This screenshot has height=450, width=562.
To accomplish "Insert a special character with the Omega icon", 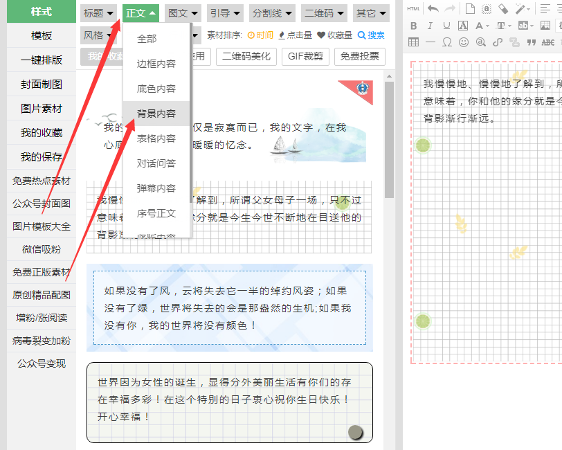I will (x=446, y=42).
